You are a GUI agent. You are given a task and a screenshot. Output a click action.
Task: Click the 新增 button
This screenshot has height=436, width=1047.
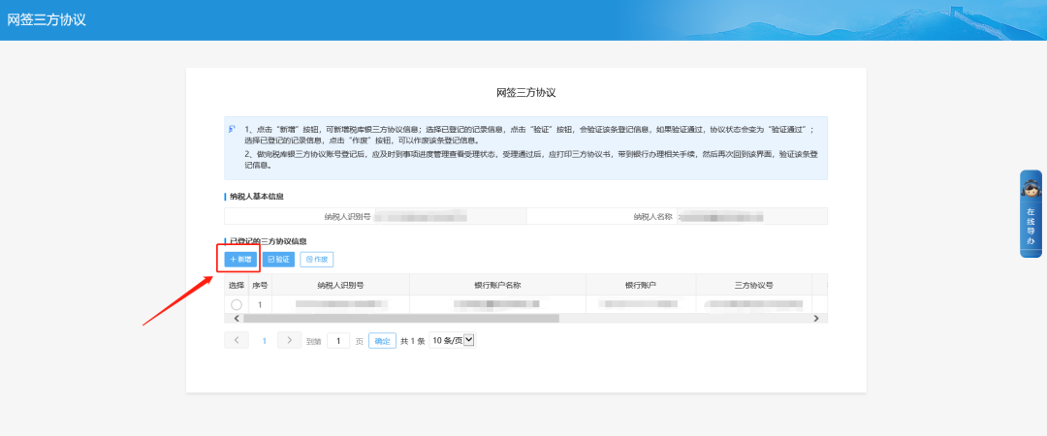[x=240, y=259]
